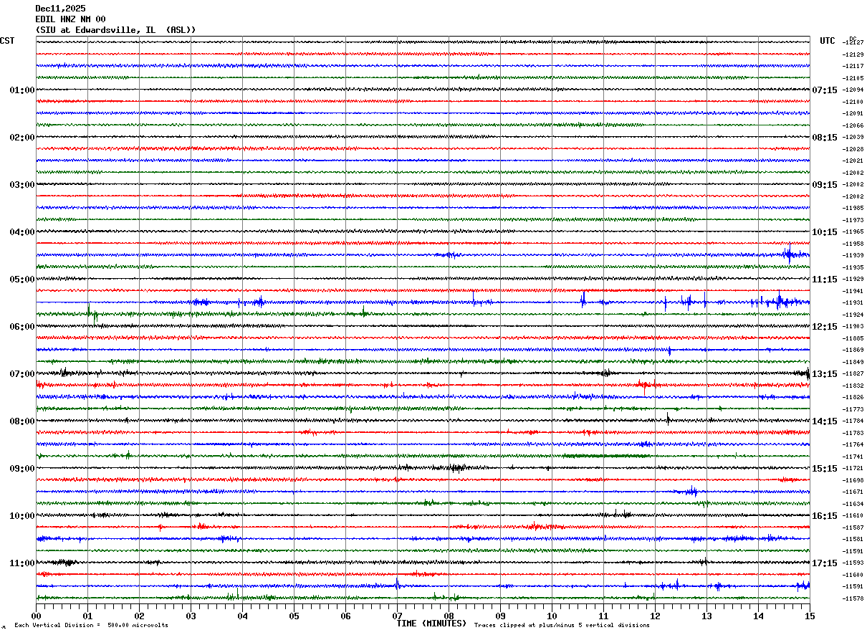Click the 02:00 CST time label
Viewport: 867px width, 635px height.
[22, 138]
